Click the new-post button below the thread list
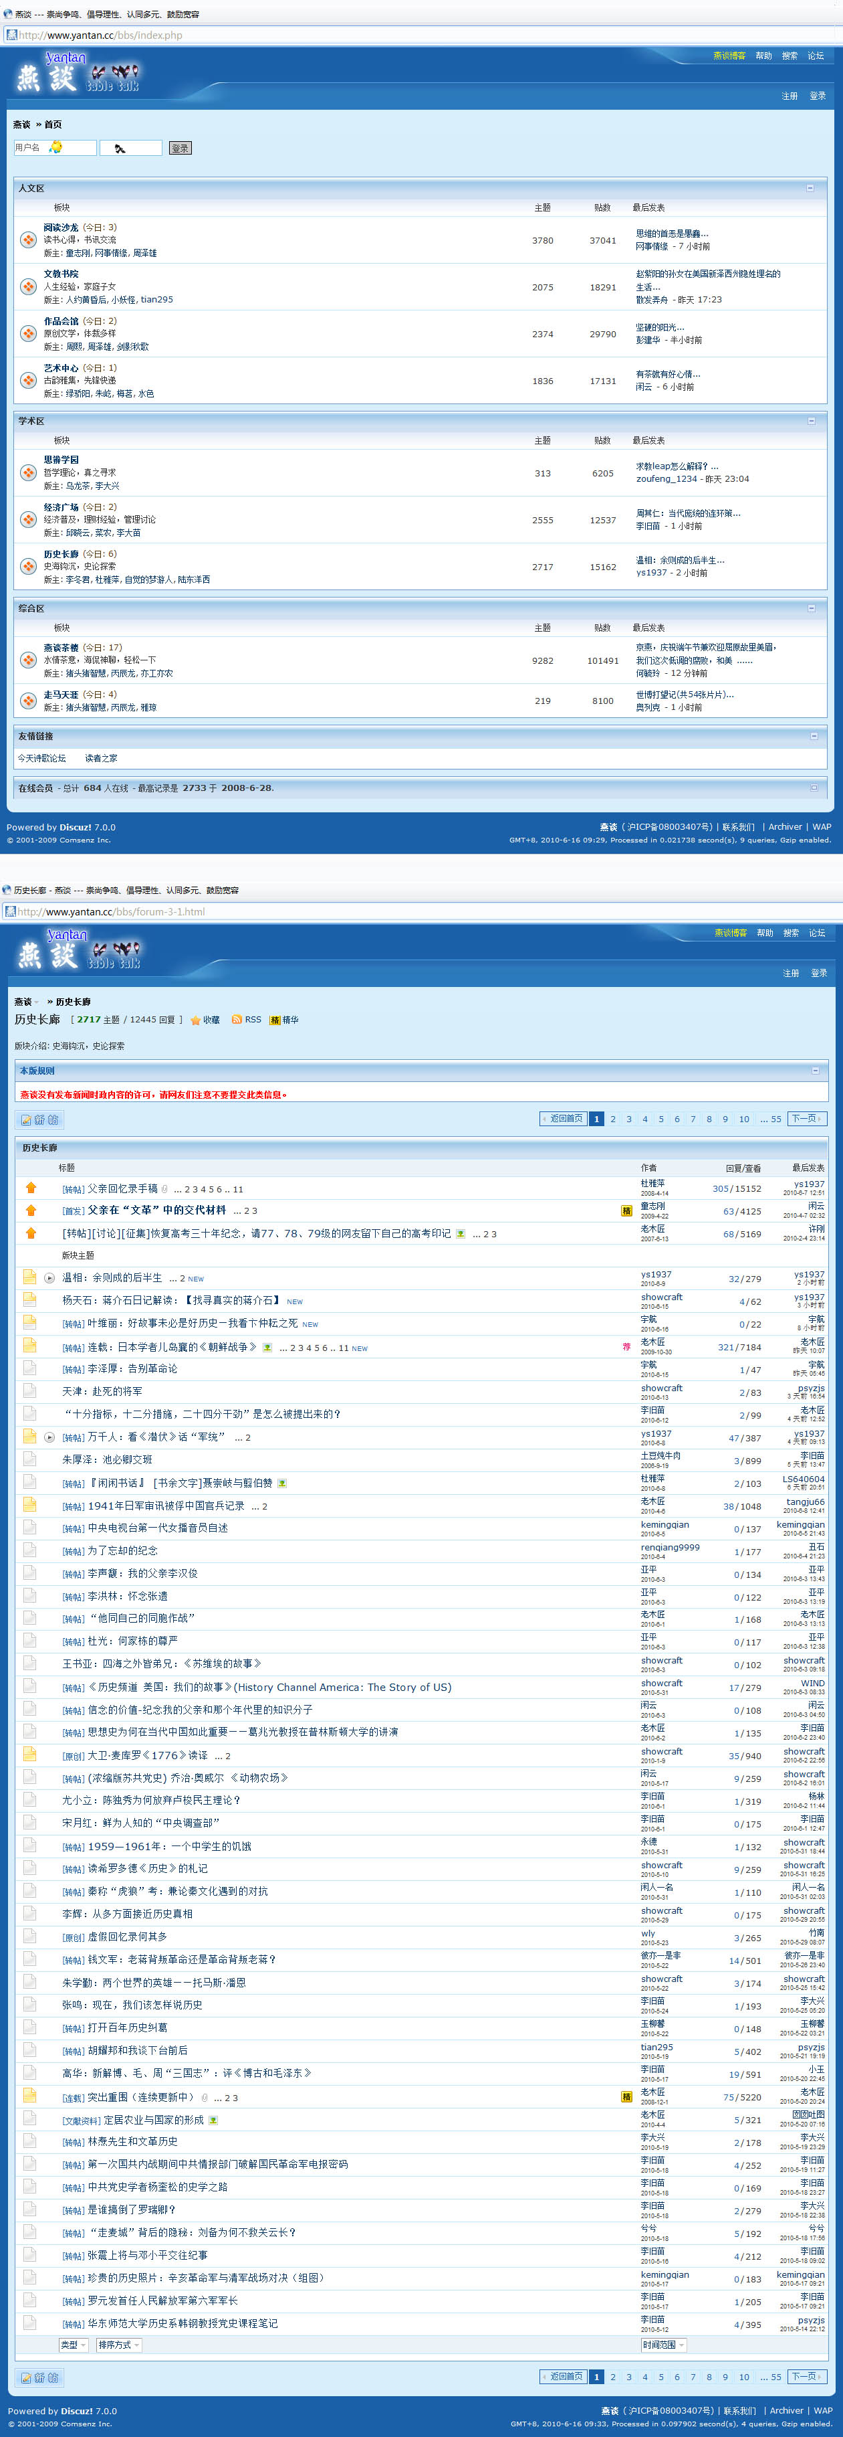 39,2377
